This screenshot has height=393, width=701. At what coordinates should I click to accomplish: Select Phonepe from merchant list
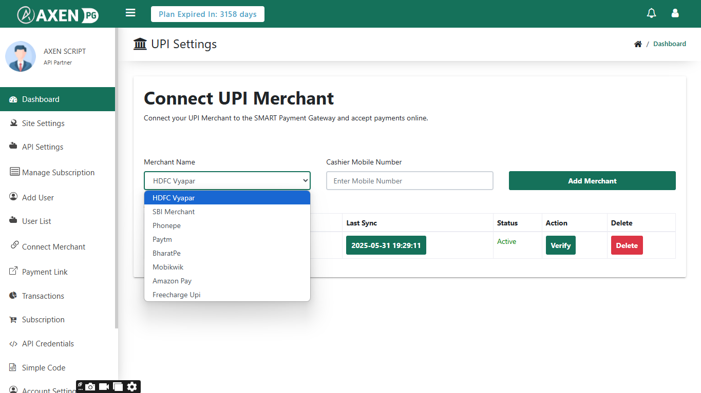[x=227, y=225]
